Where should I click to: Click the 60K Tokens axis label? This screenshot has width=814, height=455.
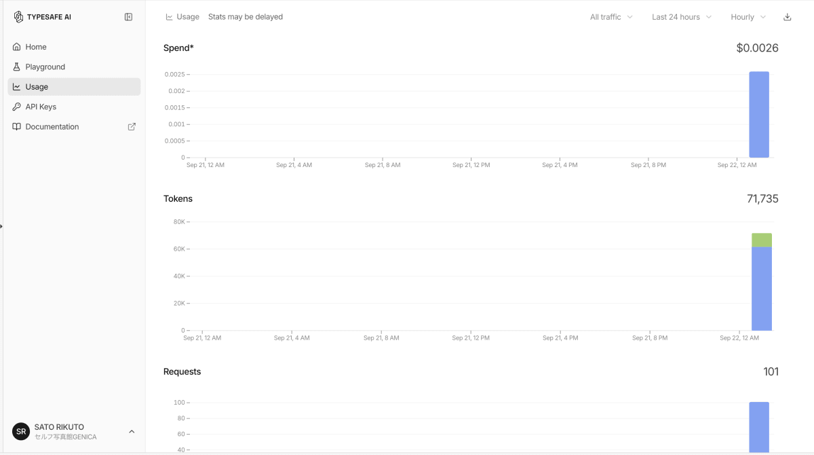[179, 249]
